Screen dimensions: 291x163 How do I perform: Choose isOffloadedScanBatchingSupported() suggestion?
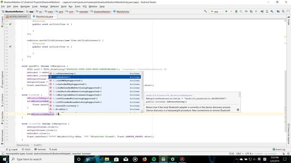coord(95,102)
